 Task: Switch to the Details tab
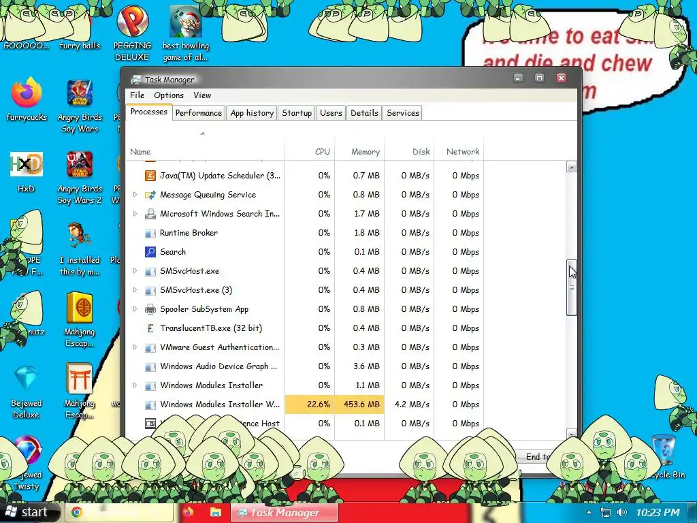tap(364, 113)
